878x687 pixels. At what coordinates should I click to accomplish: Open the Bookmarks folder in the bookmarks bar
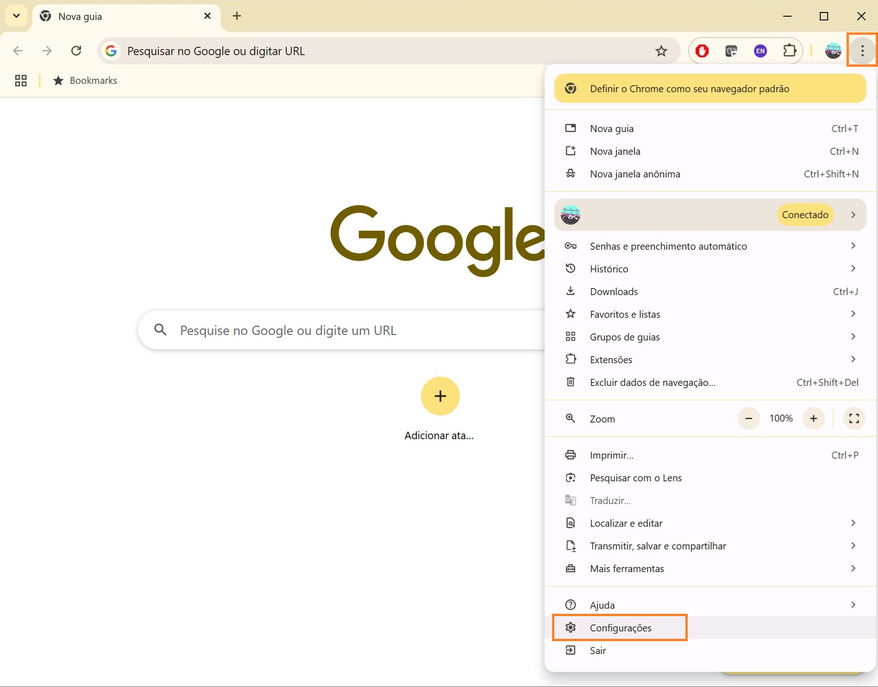click(85, 81)
